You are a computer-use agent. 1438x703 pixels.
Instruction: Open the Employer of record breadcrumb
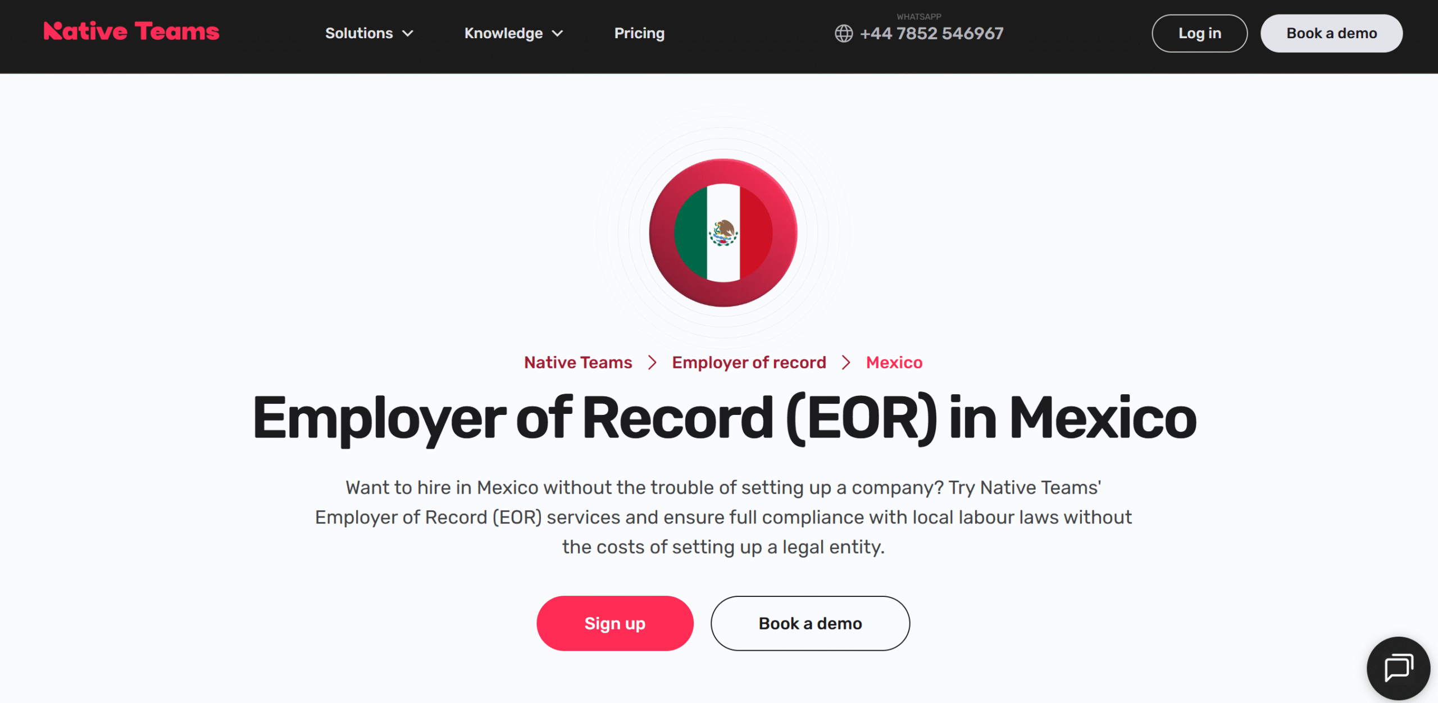click(749, 363)
